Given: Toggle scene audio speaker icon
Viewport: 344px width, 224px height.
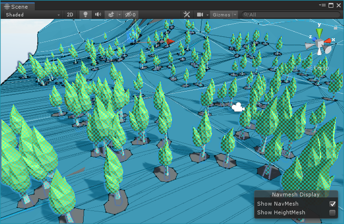Looking at the screenshot, I should tap(98, 15).
